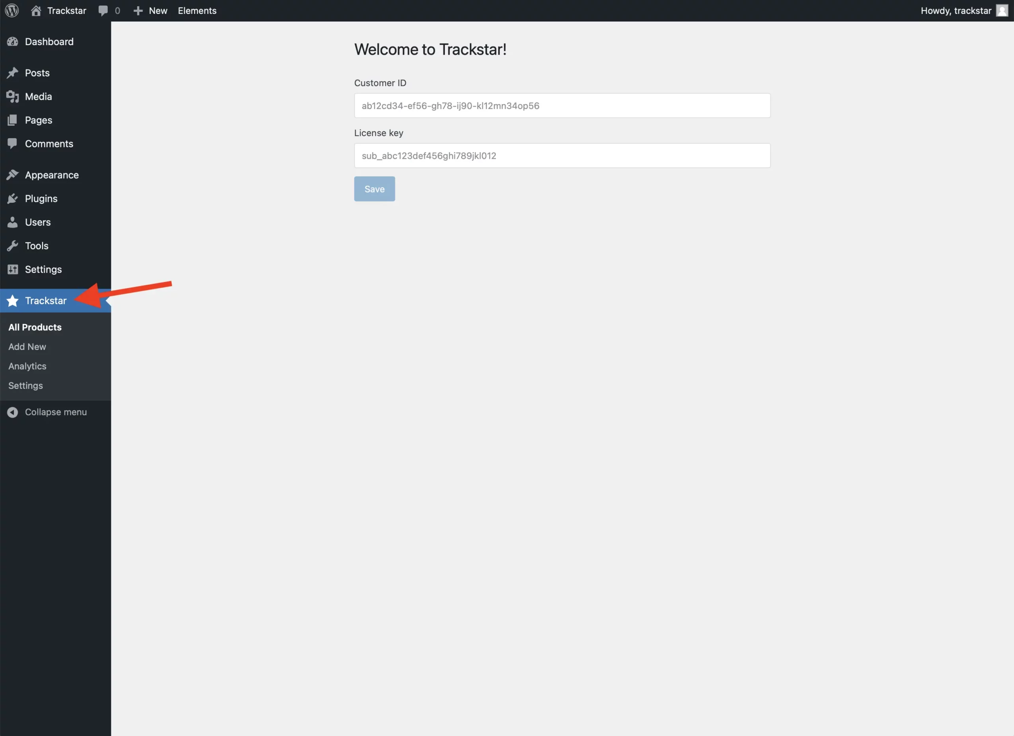
Task: Click the Customer ID label
Action: pyautogui.click(x=380, y=83)
